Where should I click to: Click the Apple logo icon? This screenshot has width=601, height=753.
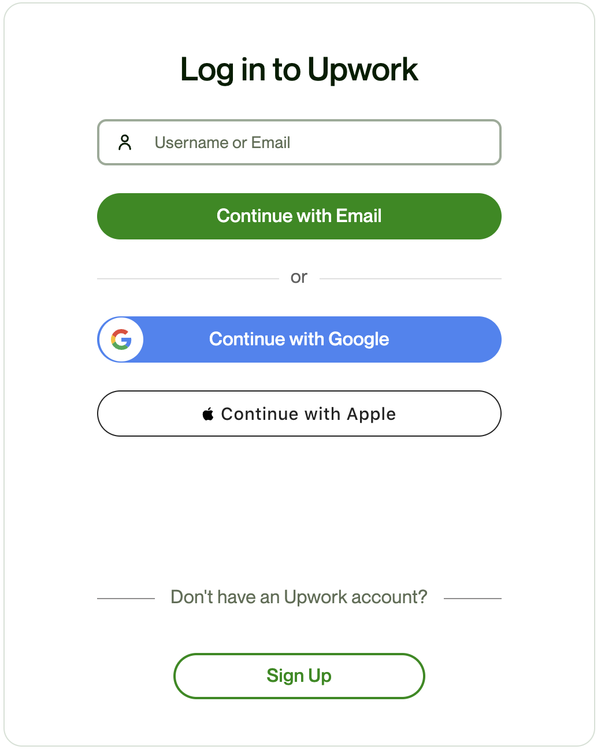tap(208, 414)
